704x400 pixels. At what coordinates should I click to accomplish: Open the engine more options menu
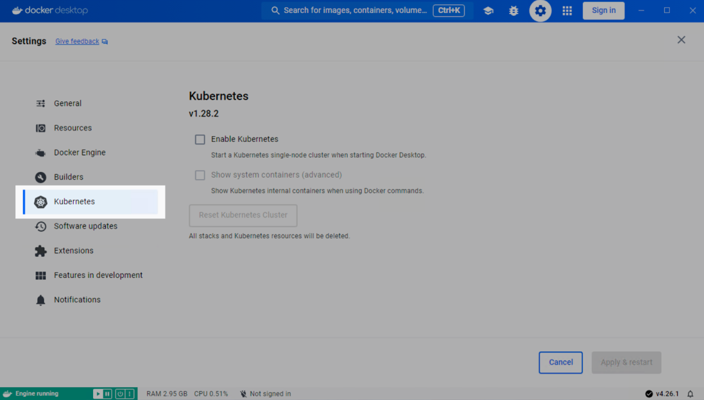(x=130, y=394)
